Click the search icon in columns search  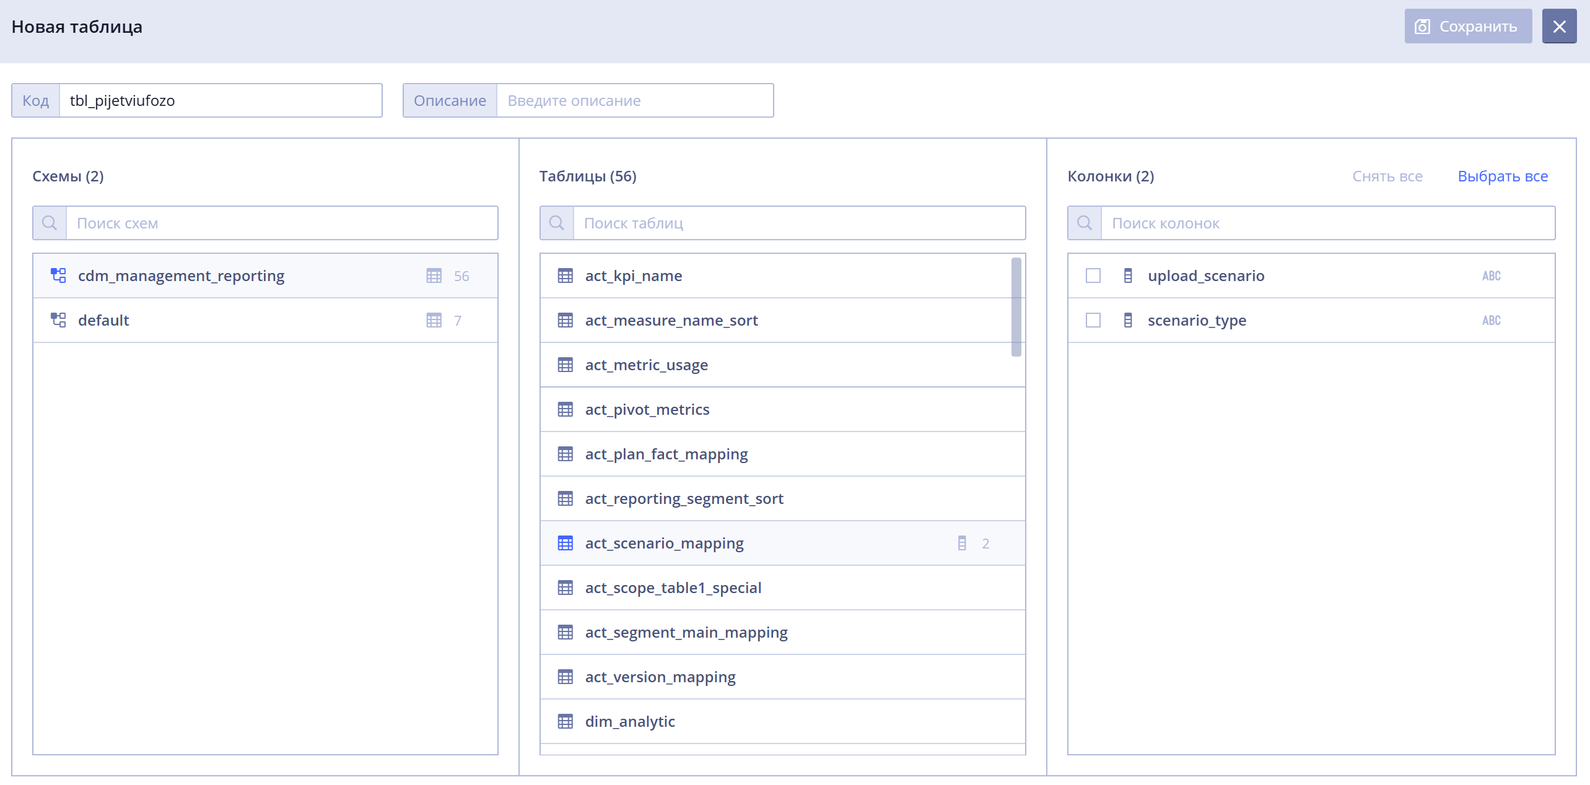[x=1085, y=223]
